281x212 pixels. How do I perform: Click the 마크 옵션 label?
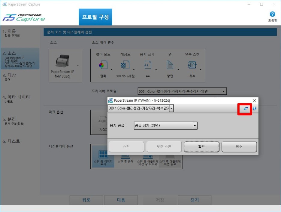[56, 112]
